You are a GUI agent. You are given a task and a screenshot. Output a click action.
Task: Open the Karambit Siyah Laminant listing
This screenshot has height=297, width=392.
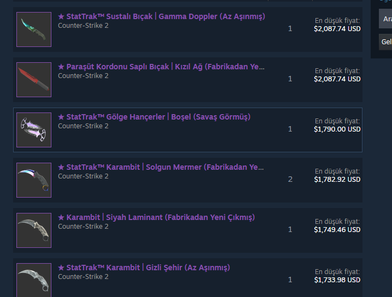pos(156,218)
